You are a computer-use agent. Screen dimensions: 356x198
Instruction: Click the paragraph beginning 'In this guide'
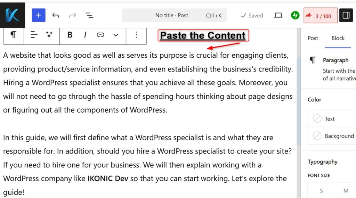[147, 165]
